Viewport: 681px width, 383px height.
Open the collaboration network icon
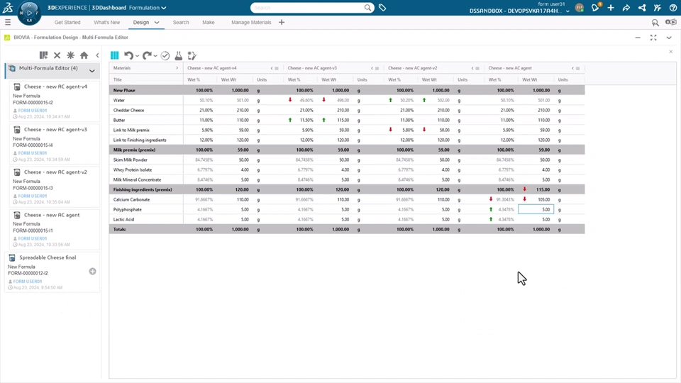pos(642,8)
